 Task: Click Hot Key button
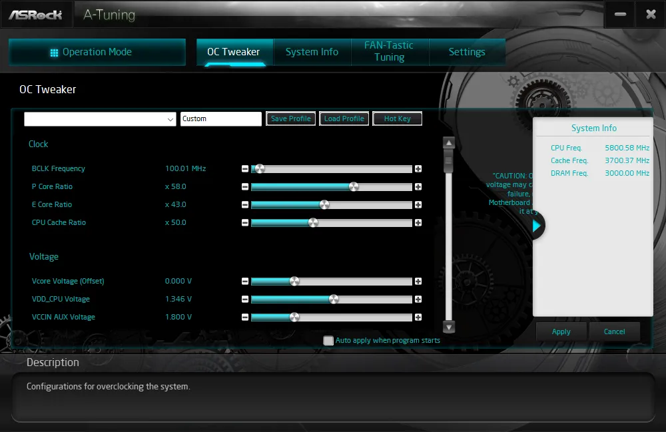pos(398,119)
